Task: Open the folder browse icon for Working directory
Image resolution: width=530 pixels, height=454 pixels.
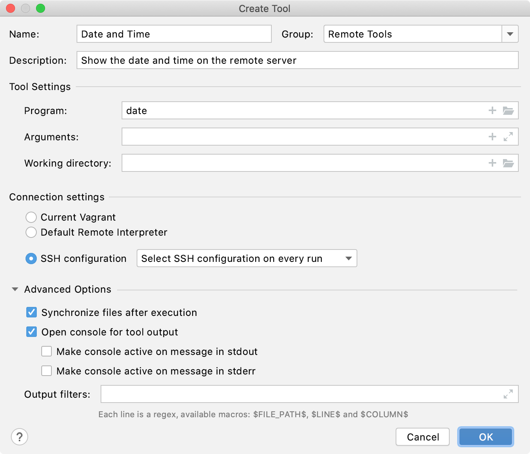Action: point(509,163)
